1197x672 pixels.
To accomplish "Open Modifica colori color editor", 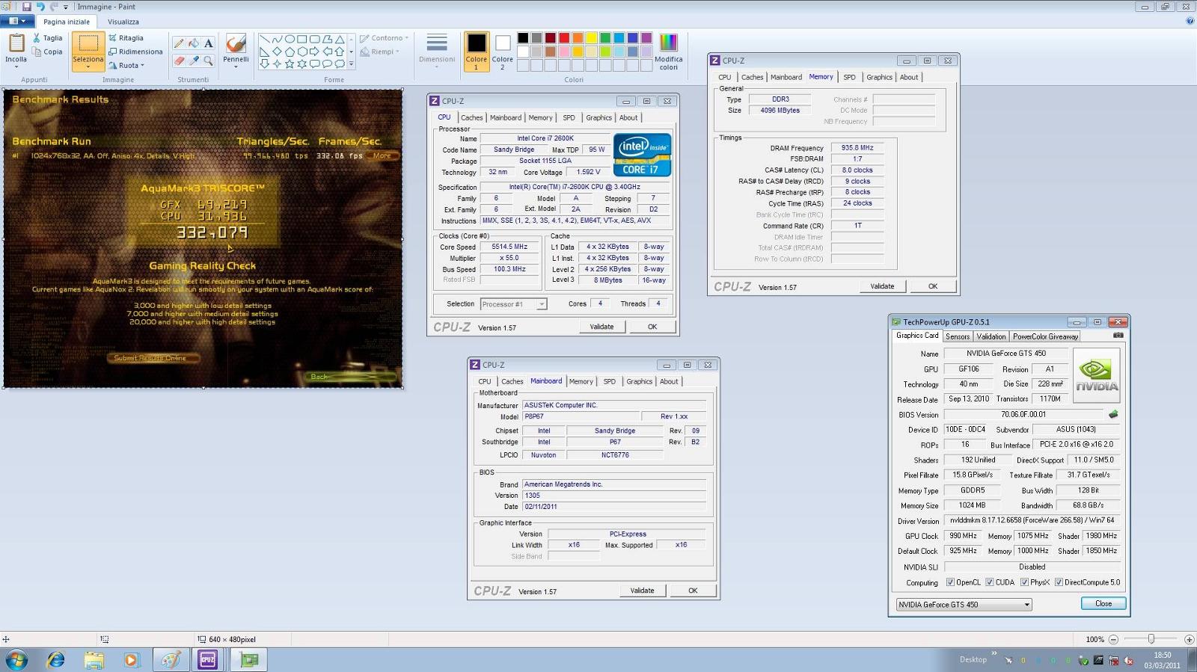I will coord(668,52).
